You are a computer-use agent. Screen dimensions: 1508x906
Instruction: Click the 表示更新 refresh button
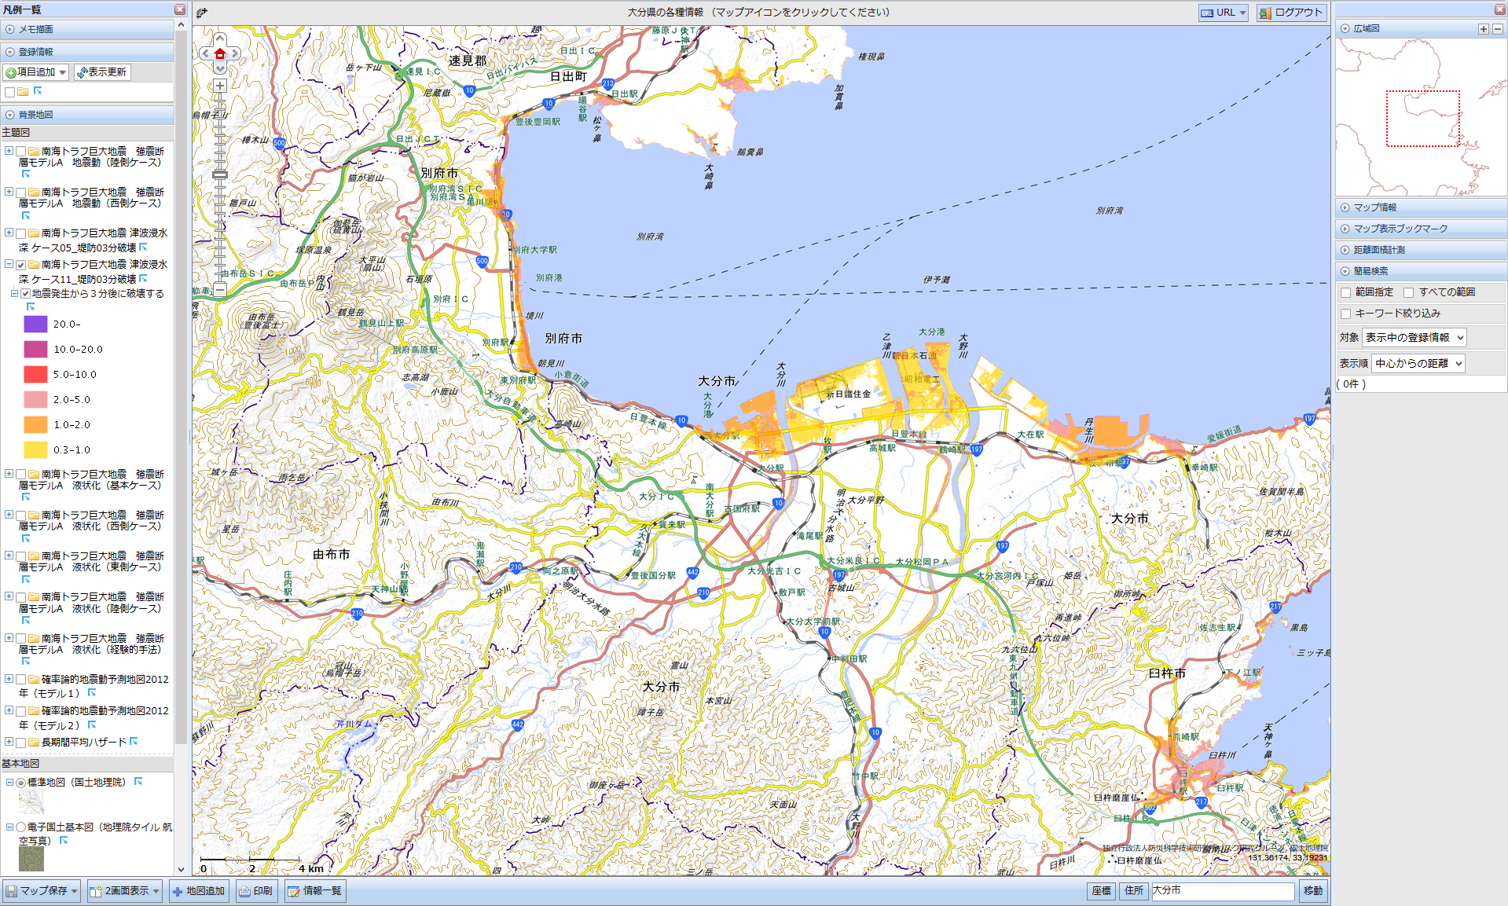[102, 72]
